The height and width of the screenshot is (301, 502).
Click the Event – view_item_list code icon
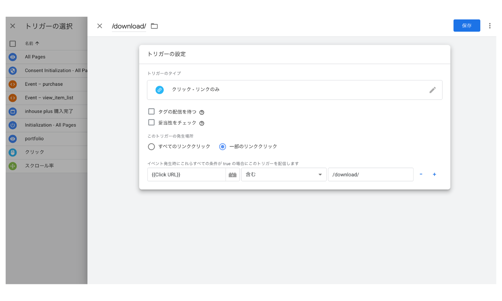pyautogui.click(x=13, y=98)
